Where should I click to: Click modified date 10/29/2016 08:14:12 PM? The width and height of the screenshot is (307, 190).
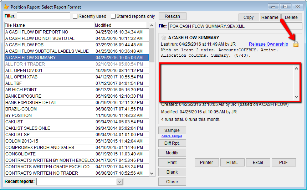click(x=119, y=71)
